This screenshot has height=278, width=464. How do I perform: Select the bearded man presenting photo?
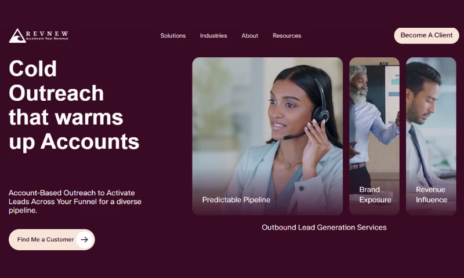[x=374, y=136]
